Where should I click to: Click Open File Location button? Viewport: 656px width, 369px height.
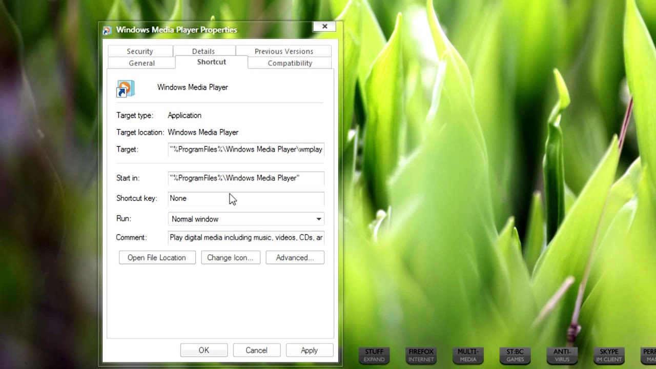[x=157, y=258]
